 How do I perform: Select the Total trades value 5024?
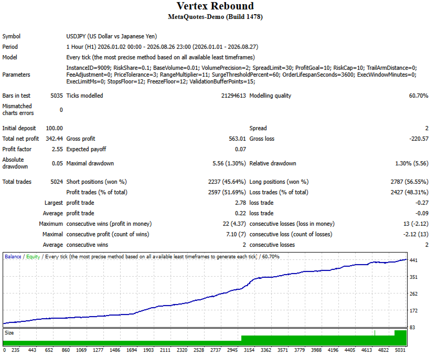[x=57, y=182]
